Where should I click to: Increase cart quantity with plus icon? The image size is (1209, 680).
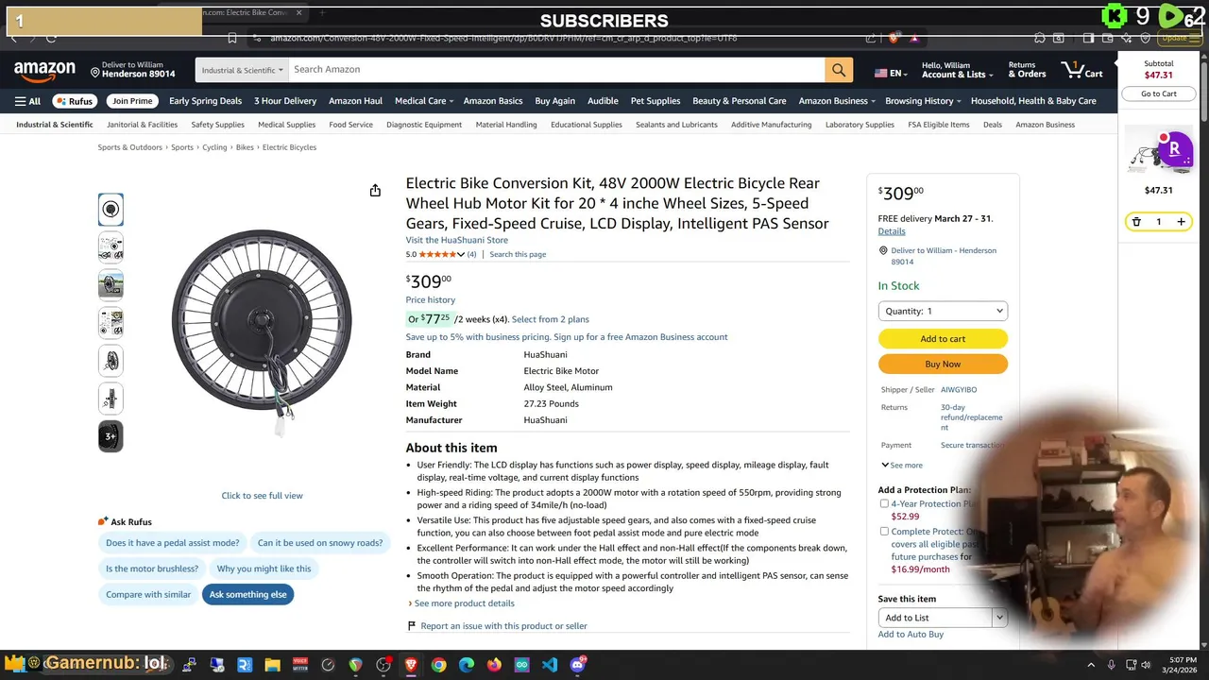(1181, 222)
